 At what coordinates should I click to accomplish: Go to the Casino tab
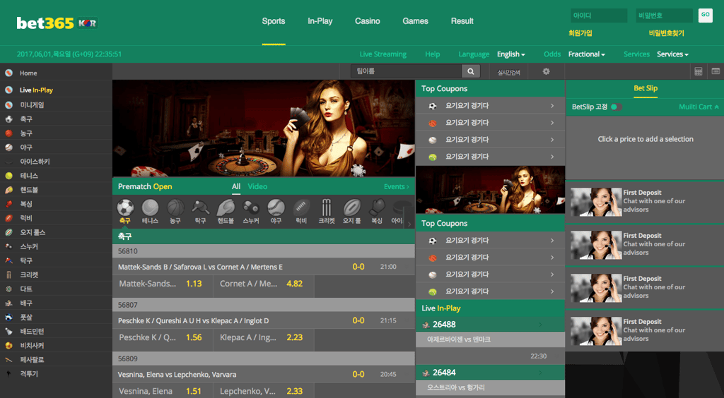368,21
